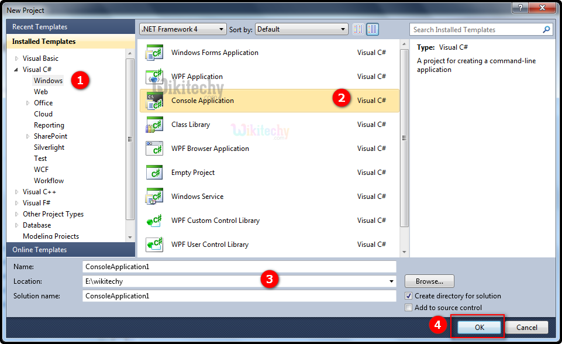Open the Sort by Default dropdown
The height and width of the screenshot is (344, 562).
pyautogui.click(x=302, y=29)
